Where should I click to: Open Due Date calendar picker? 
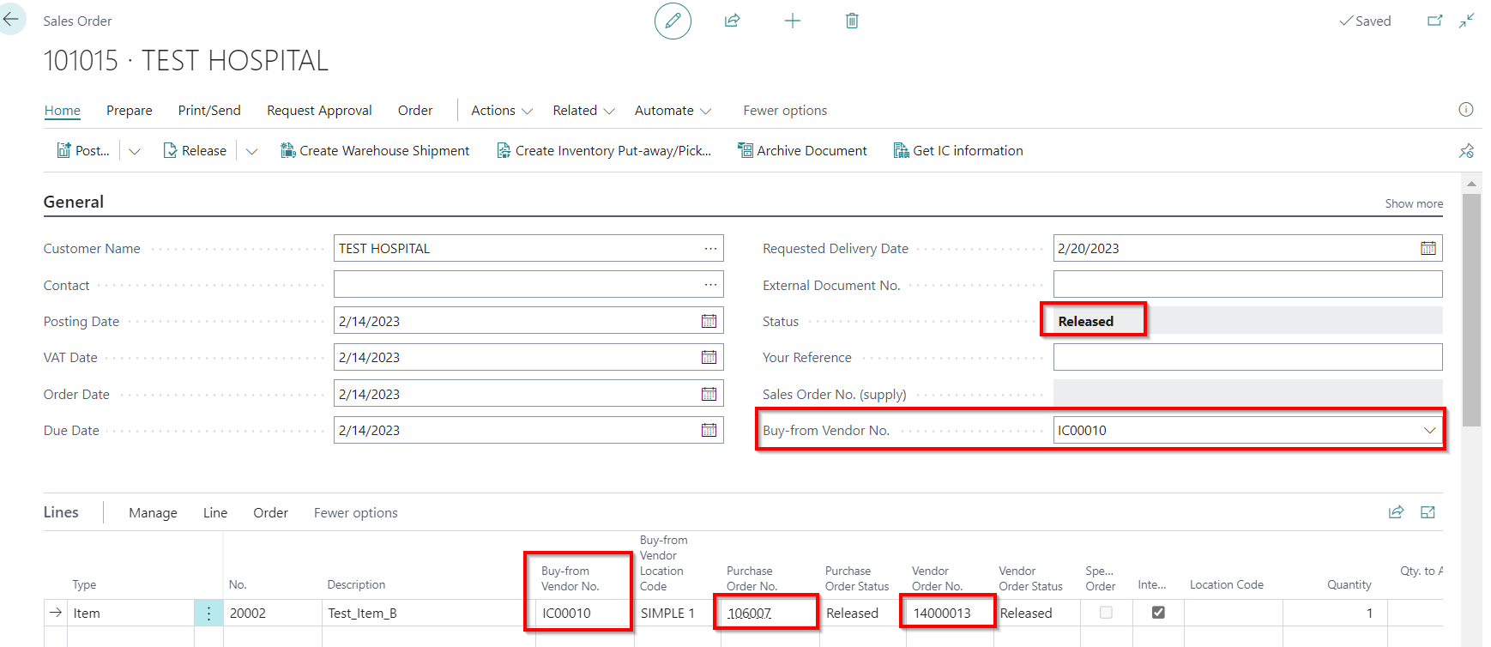click(709, 430)
